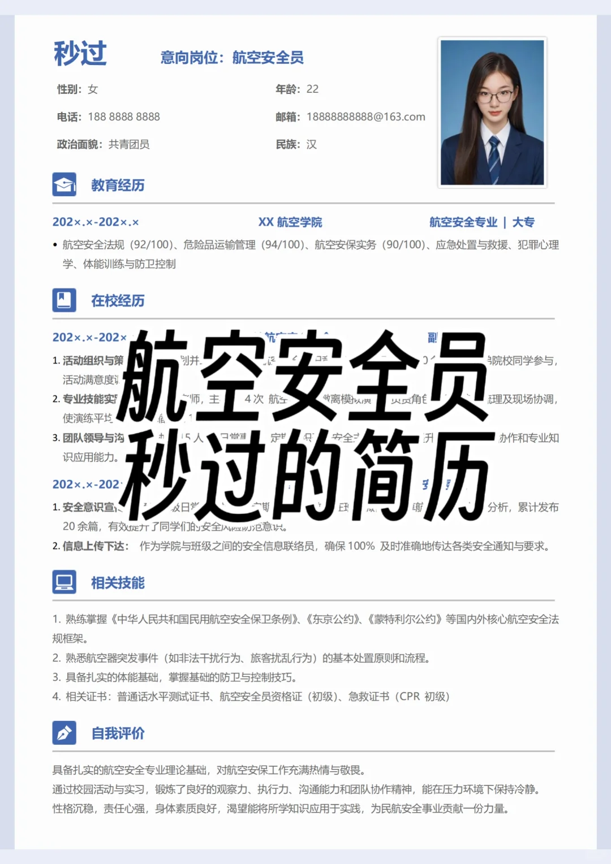Click the 航空安全专业 | 大专 text
This screenshot has height=864, width=611.
tap(482, 222)
